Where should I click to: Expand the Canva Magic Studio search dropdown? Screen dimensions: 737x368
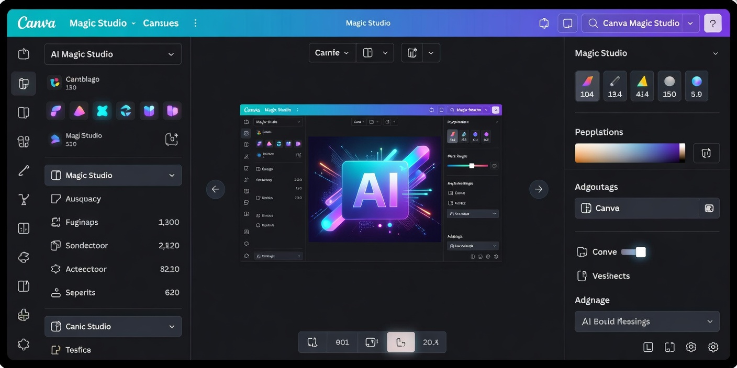coord(690,23)
